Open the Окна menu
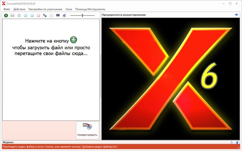The width and height of the screenshot is (242, 151). 69,9
